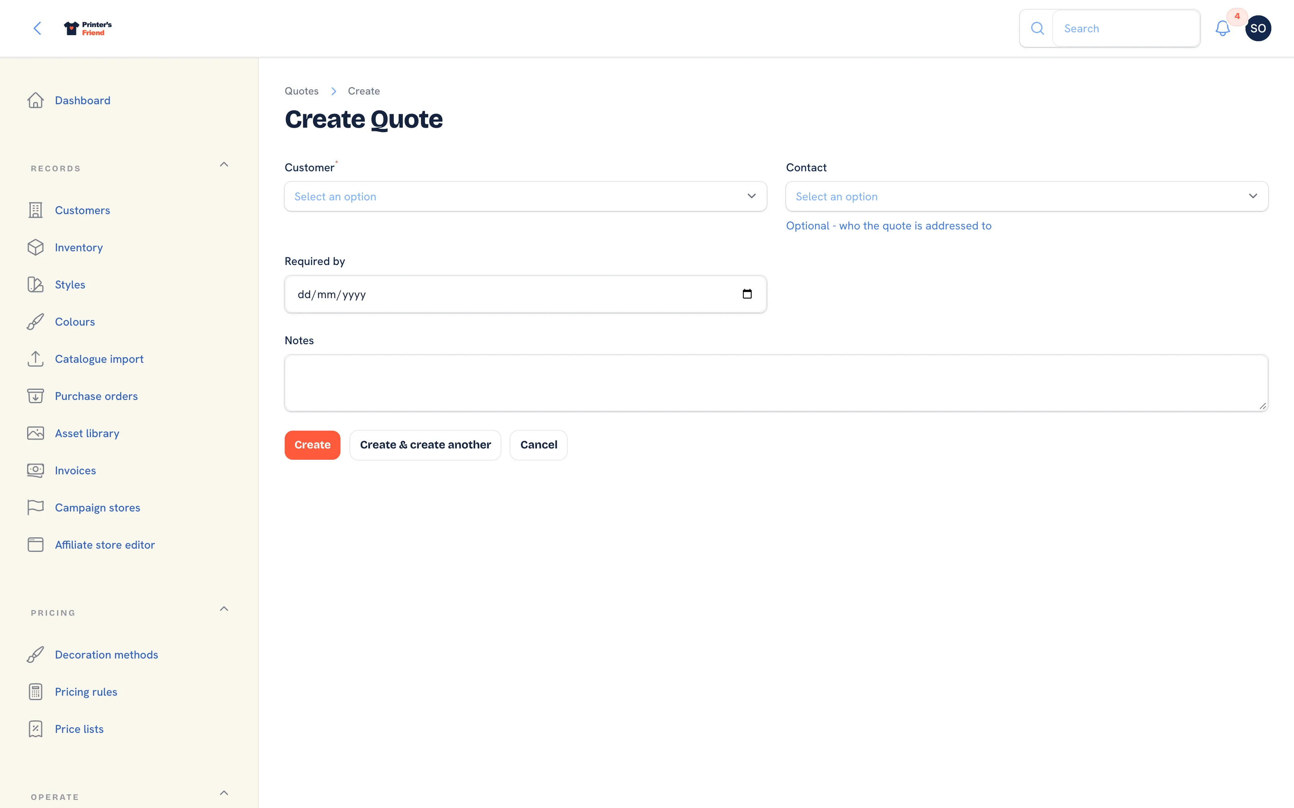This screenshot has height=808, width=1294.
Task: Open Purchase orders page
Action: 96,396
